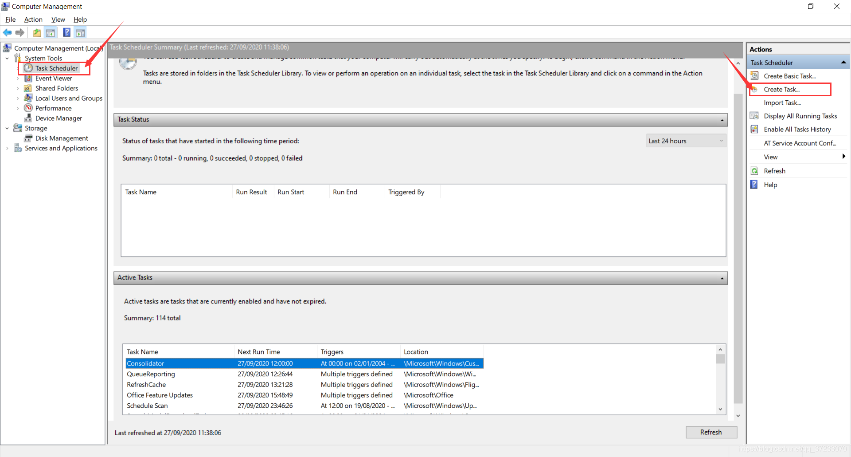Open the Action menu
851x457 pixels.
coord(33,20)
